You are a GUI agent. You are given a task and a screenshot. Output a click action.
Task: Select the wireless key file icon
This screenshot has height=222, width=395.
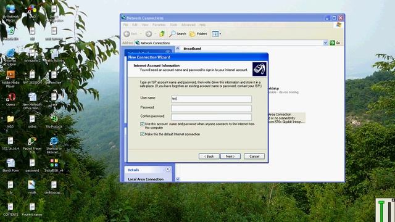54,77
